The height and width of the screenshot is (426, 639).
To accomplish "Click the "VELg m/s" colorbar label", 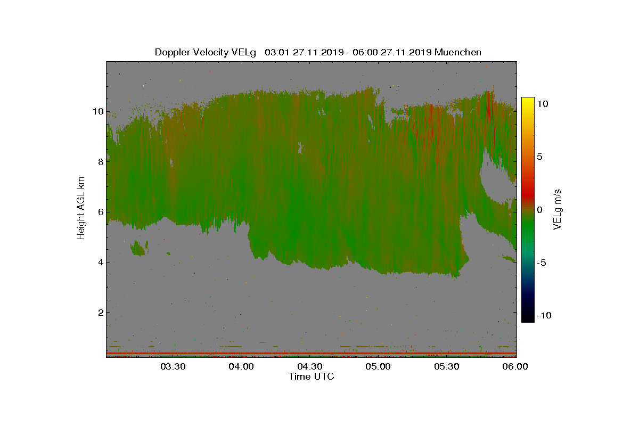I will pos(558,209).
